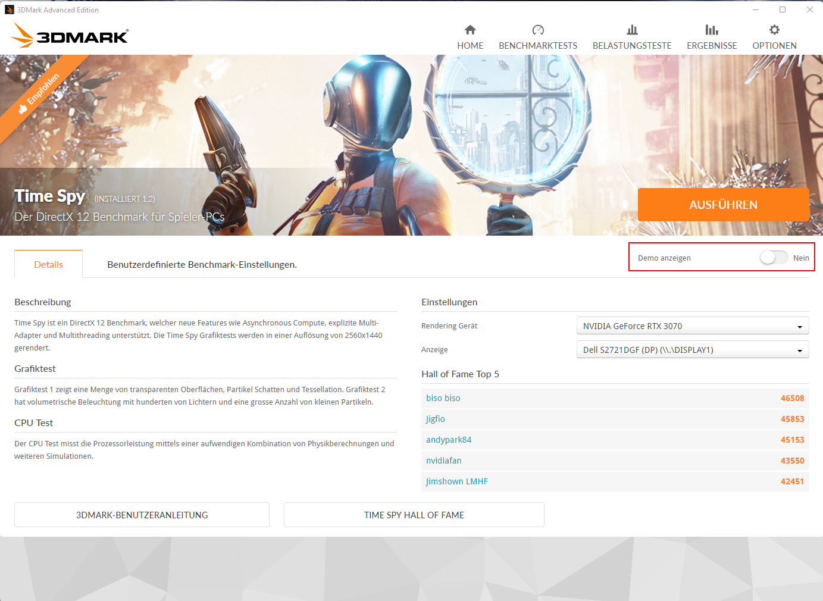Click the Ergebnisse results chart icon

tap(712, 30)
